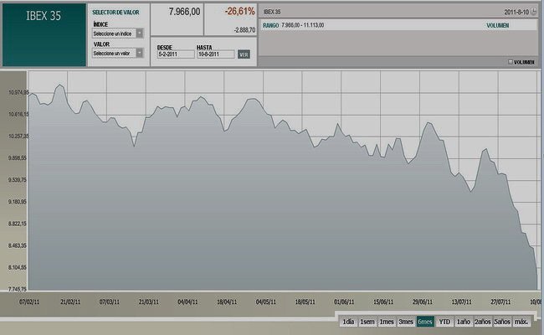Click the -2.888,70 points change

pos(244,30)
